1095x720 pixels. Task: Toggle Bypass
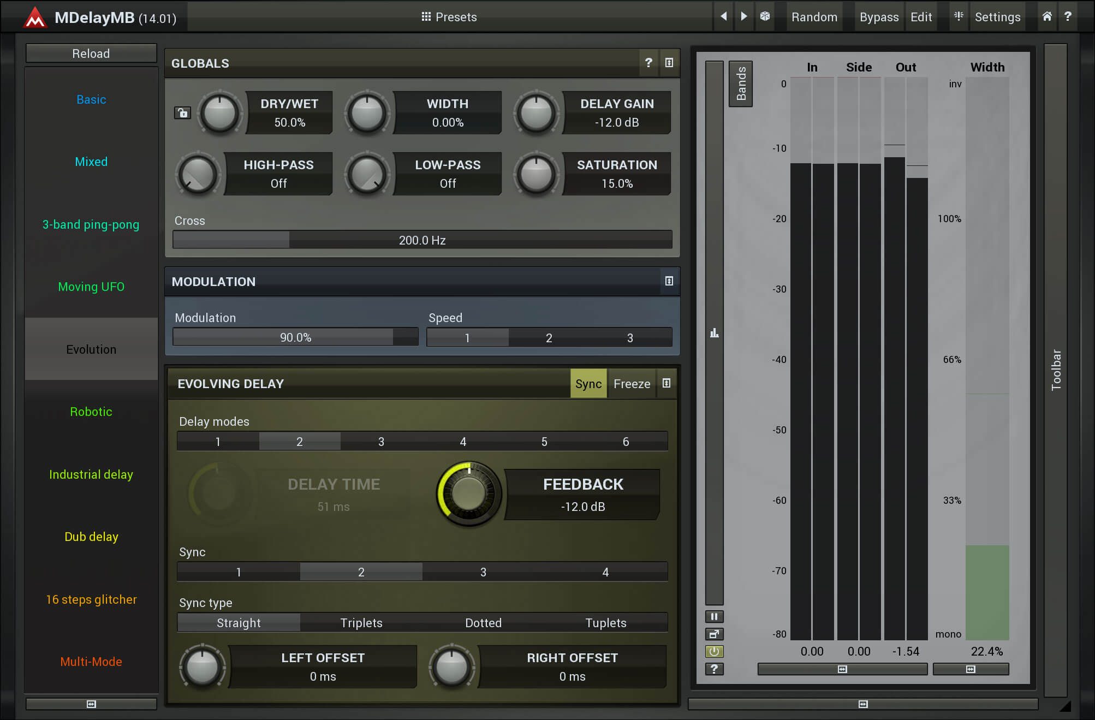tap(879, 17)
